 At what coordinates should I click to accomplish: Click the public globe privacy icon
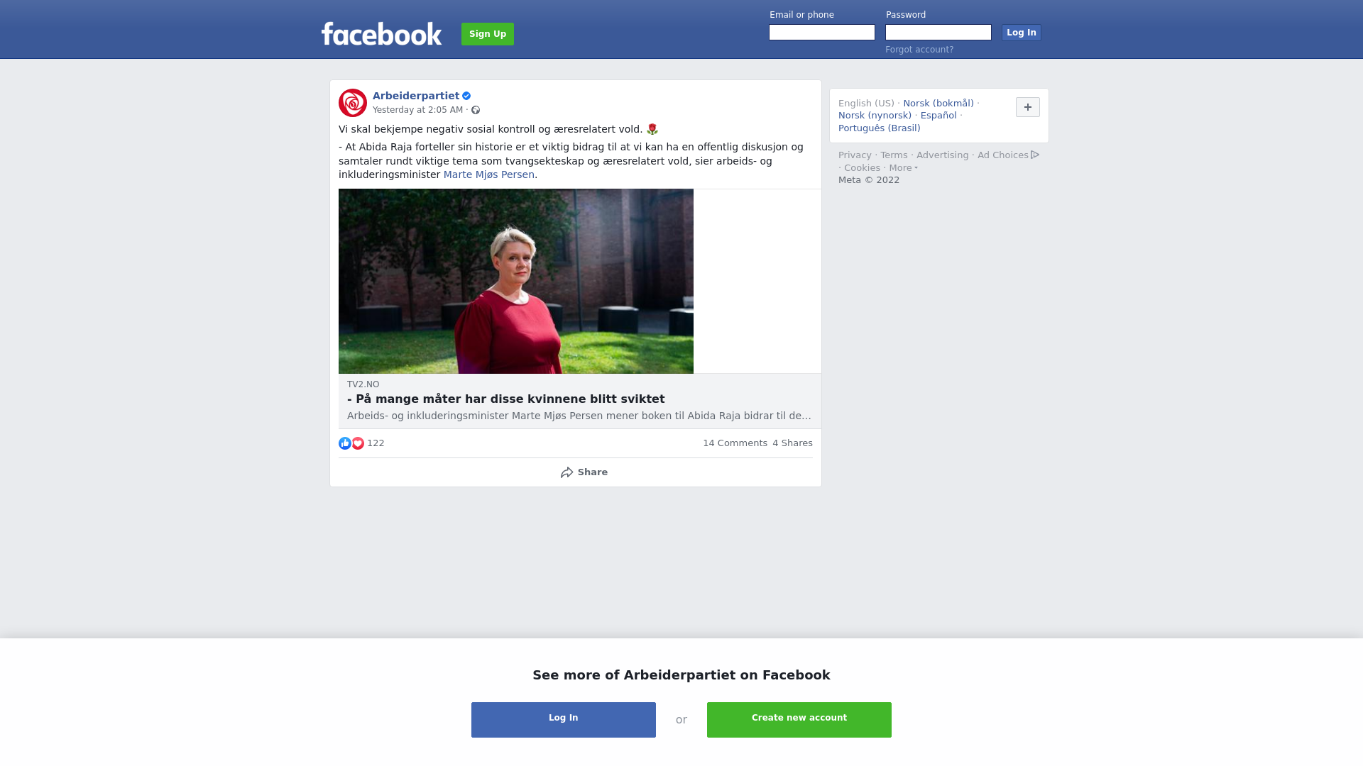(476, 110)
